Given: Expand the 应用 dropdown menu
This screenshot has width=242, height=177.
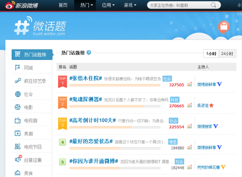Looking at the screenshot, I should 108,5.
